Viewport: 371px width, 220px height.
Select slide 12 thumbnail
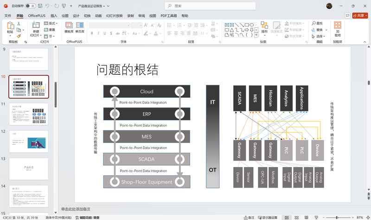(x=29, y=142)
